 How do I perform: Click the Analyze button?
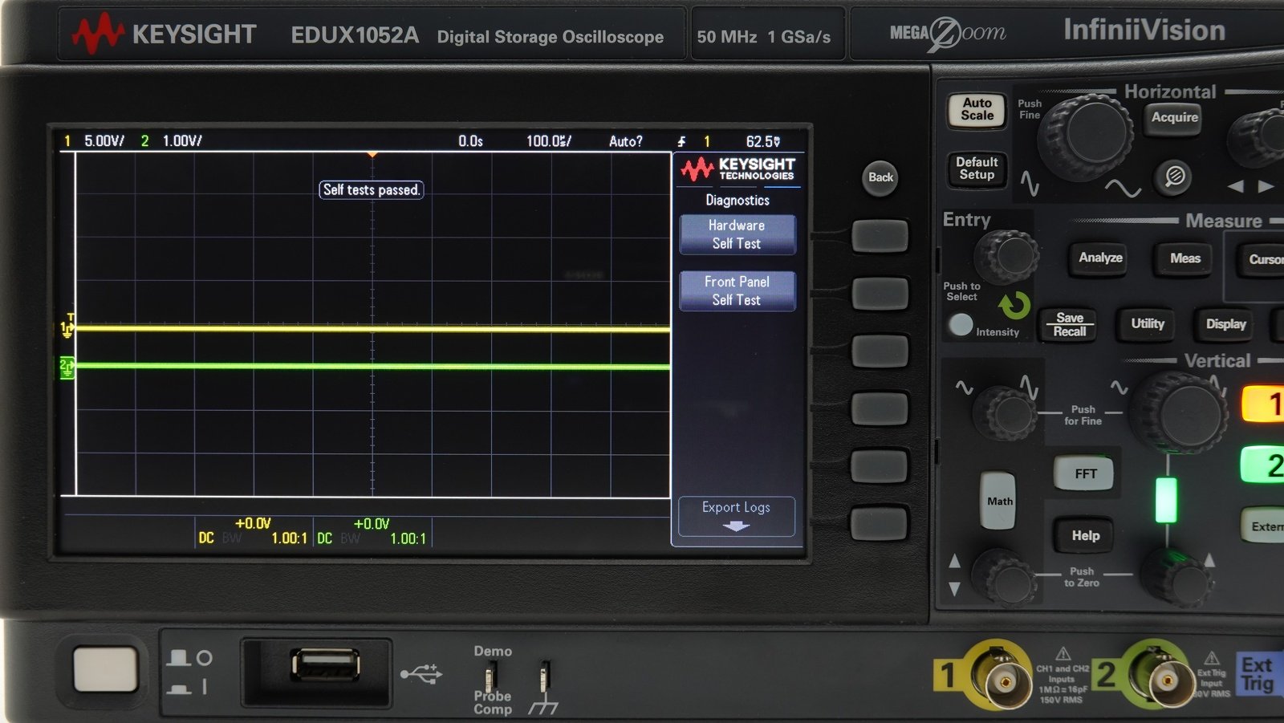1100,258
